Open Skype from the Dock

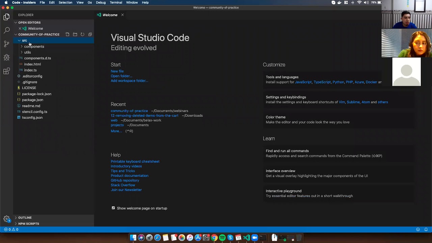(230, 238)
